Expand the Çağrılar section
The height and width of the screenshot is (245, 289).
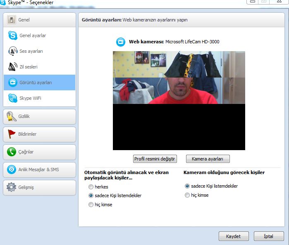[x=39, y=152]
